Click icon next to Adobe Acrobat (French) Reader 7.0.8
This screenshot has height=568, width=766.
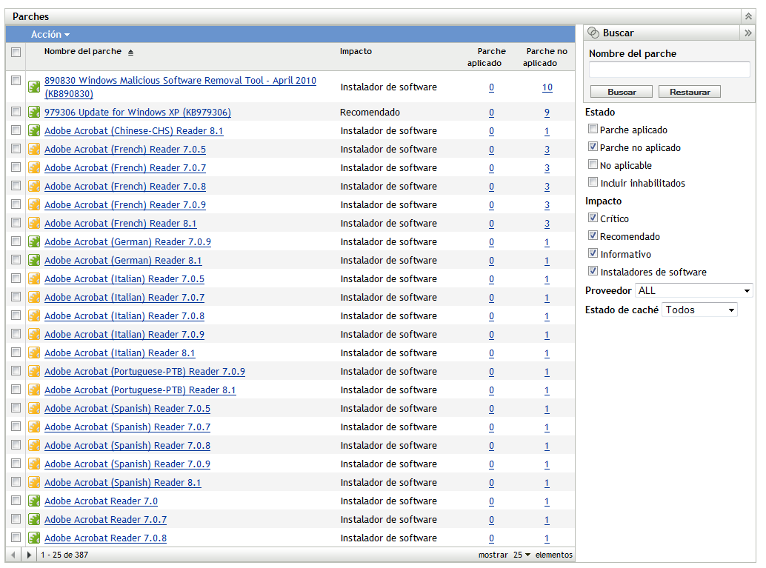pyautogui.click(x=34, y=187)
